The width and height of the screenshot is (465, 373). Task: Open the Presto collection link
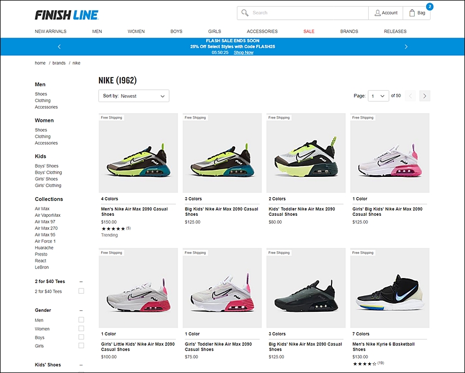[x=41, y=254]
